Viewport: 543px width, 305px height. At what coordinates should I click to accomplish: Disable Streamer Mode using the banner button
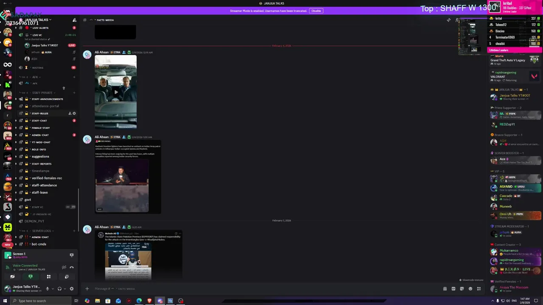[x=316, y=11]
